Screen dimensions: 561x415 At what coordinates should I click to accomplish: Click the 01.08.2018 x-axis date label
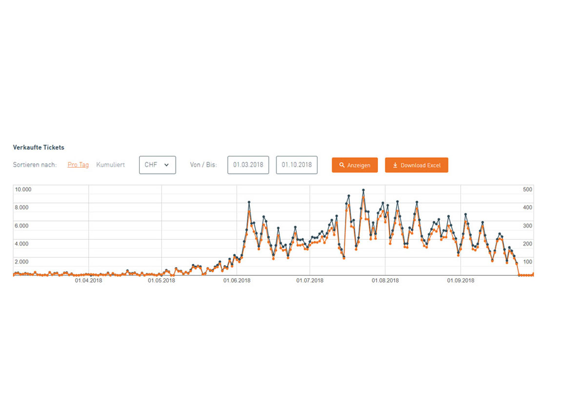[385, 281]
